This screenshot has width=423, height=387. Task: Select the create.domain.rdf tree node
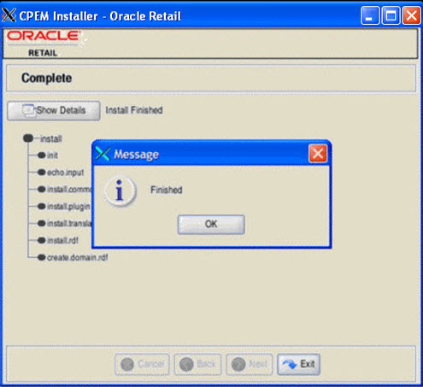(78, 258)
